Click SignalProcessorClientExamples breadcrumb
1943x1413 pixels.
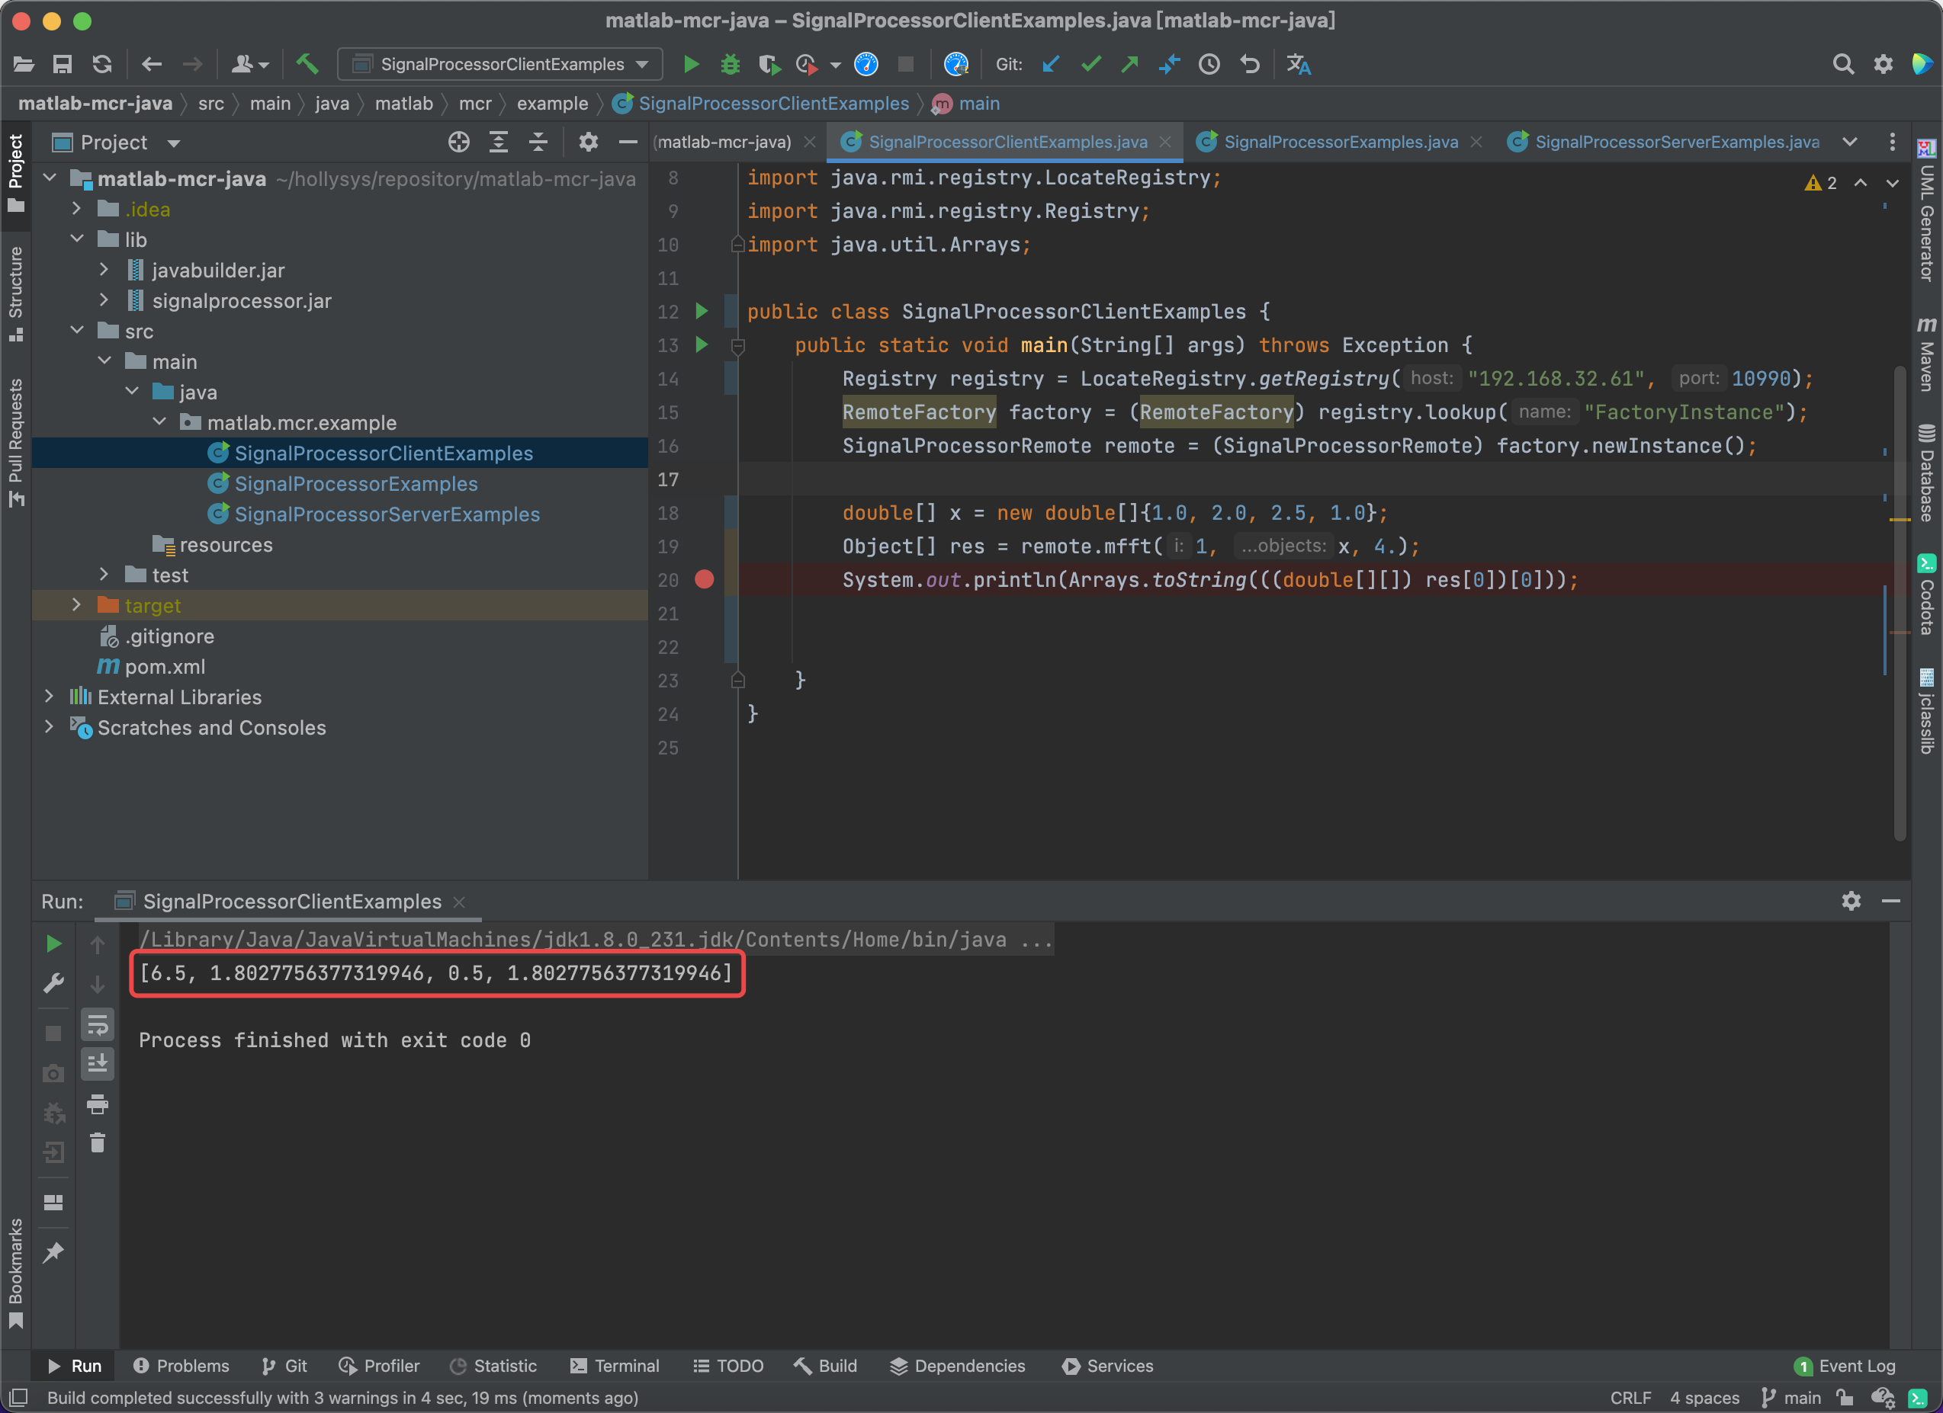pyautogui.click(x=761, y=104)
